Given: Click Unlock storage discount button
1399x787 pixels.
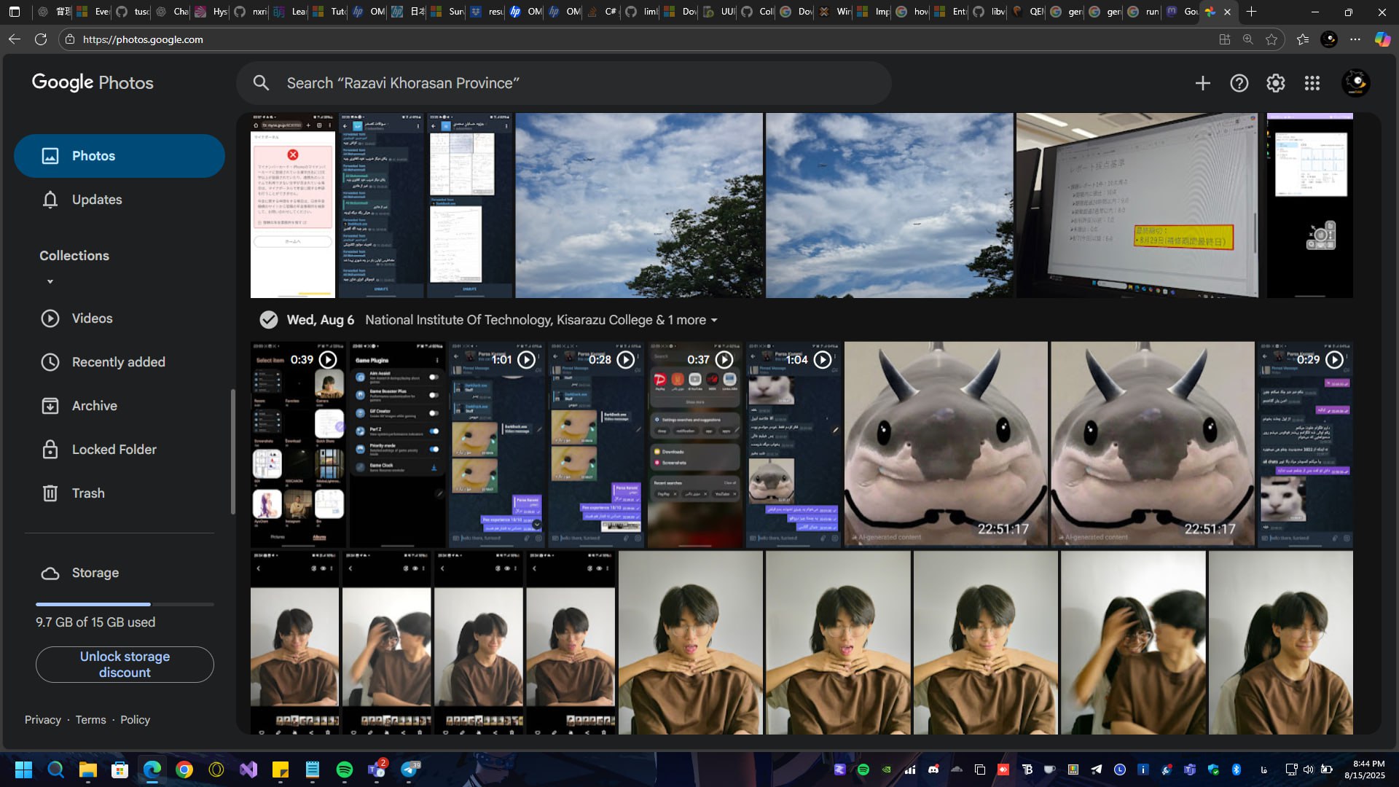Looking at the screenshot, I should point(125,665).
